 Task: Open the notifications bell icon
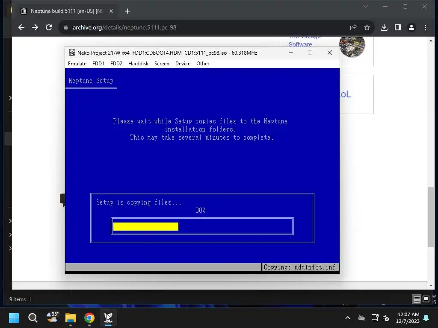click(426, 318)
